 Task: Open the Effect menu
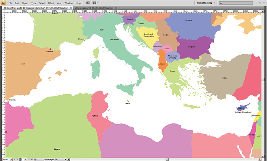coord(51,3)
